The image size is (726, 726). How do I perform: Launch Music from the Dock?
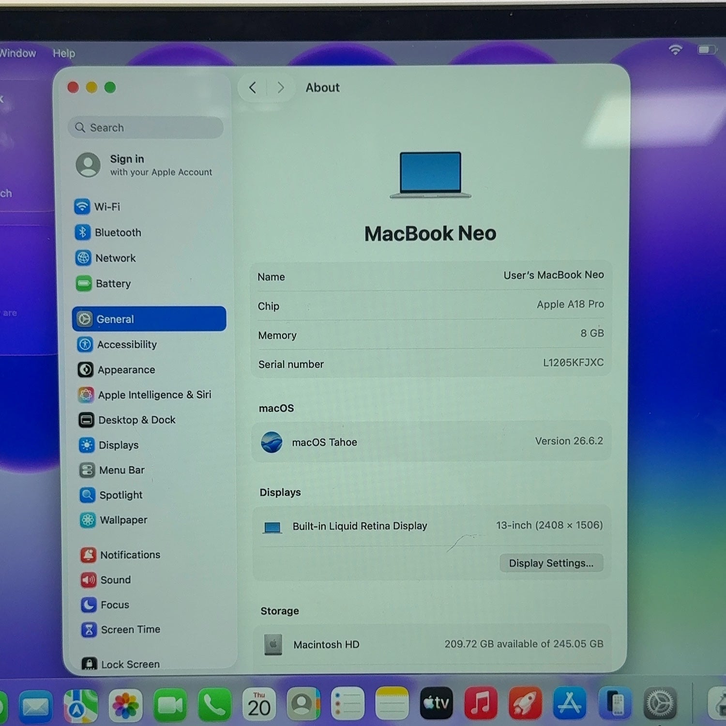(481, 703)
